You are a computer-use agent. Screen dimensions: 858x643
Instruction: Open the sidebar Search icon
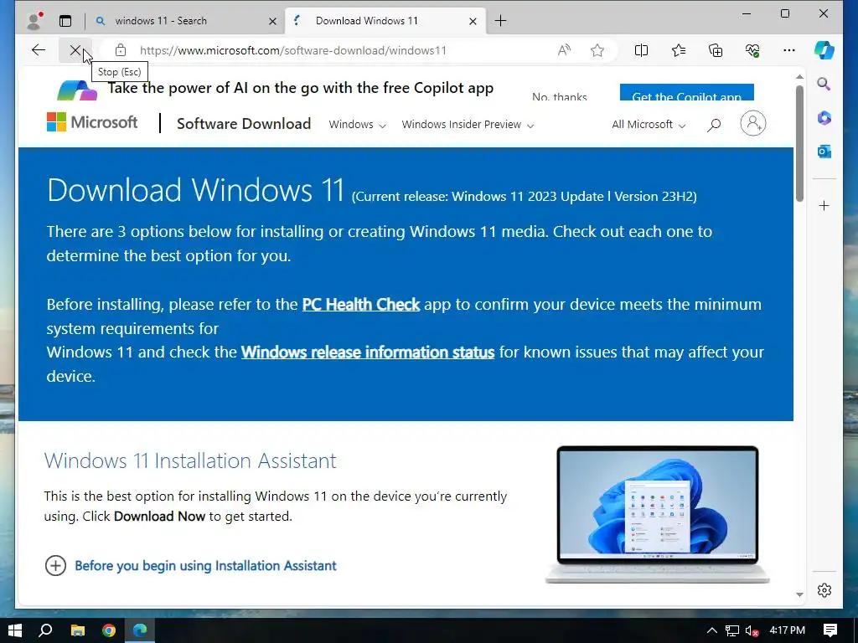pos(824,84)
